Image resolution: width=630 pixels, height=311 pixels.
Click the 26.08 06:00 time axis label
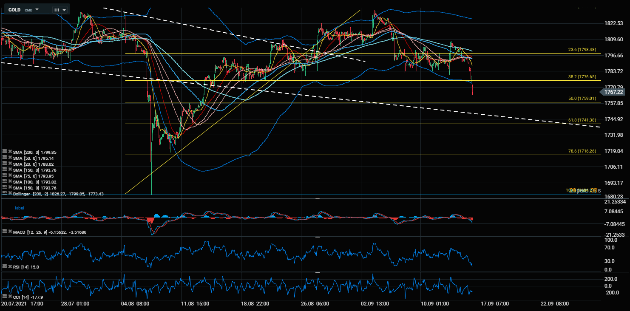[315, 304]
